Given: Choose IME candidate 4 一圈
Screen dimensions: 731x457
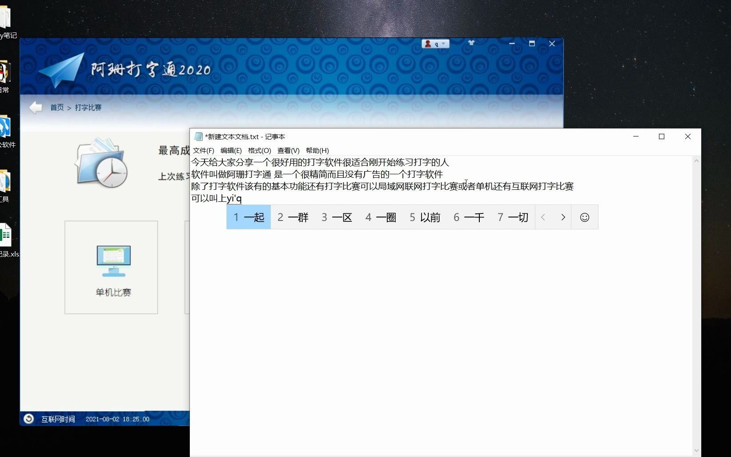Looking at the screenshot, I should 381,217.
